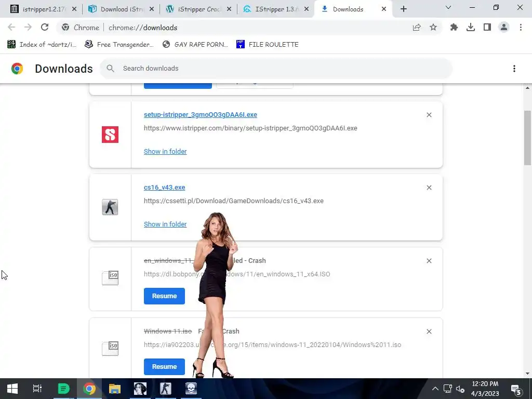Expand the system tray hidden icons chevron

coord(435,389)
